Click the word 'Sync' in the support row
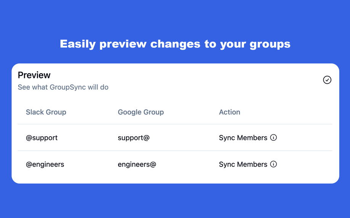Image resolution: width=350 pixels, height=218 pixels. (x=227, y=138)
